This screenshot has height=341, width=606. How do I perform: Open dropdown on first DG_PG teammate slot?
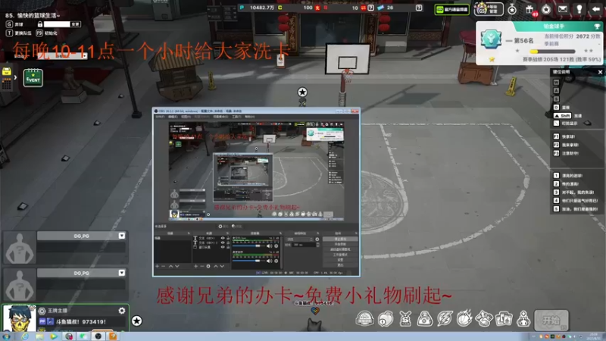click(121, 236)
